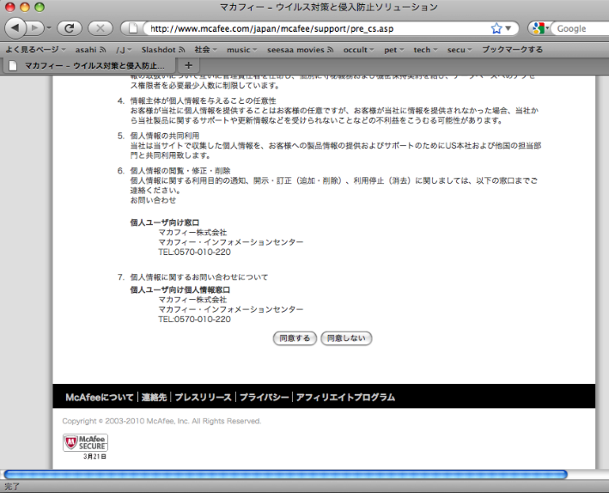609x493 pixels.
Task: Click the 個人情報の共同利用 item heading
Action: coord(165,136)
